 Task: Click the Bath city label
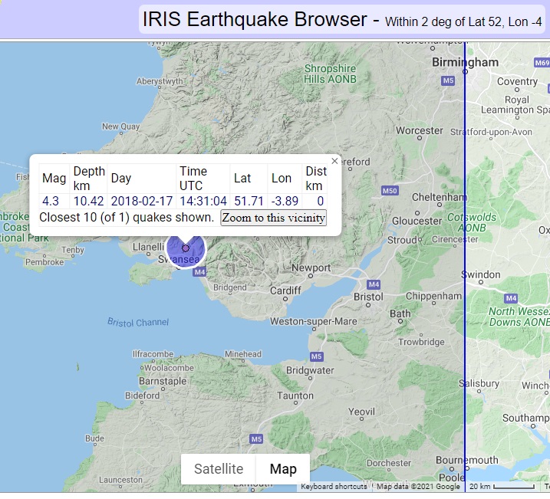tap(400, 314)
